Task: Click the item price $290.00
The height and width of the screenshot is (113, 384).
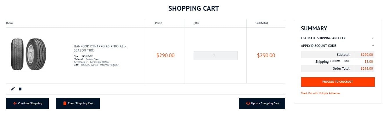Action: coord(165,55)
